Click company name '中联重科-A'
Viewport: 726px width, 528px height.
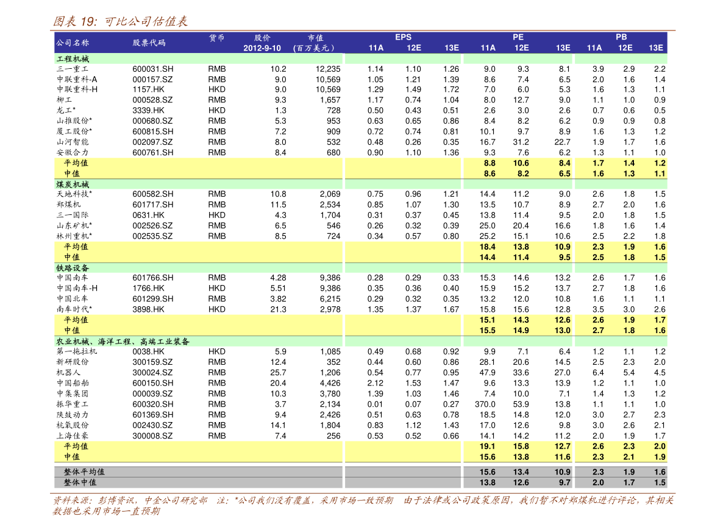pos(77,80)
